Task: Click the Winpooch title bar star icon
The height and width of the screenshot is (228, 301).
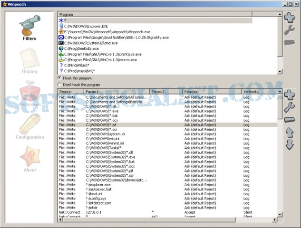Action: point(4,4)
